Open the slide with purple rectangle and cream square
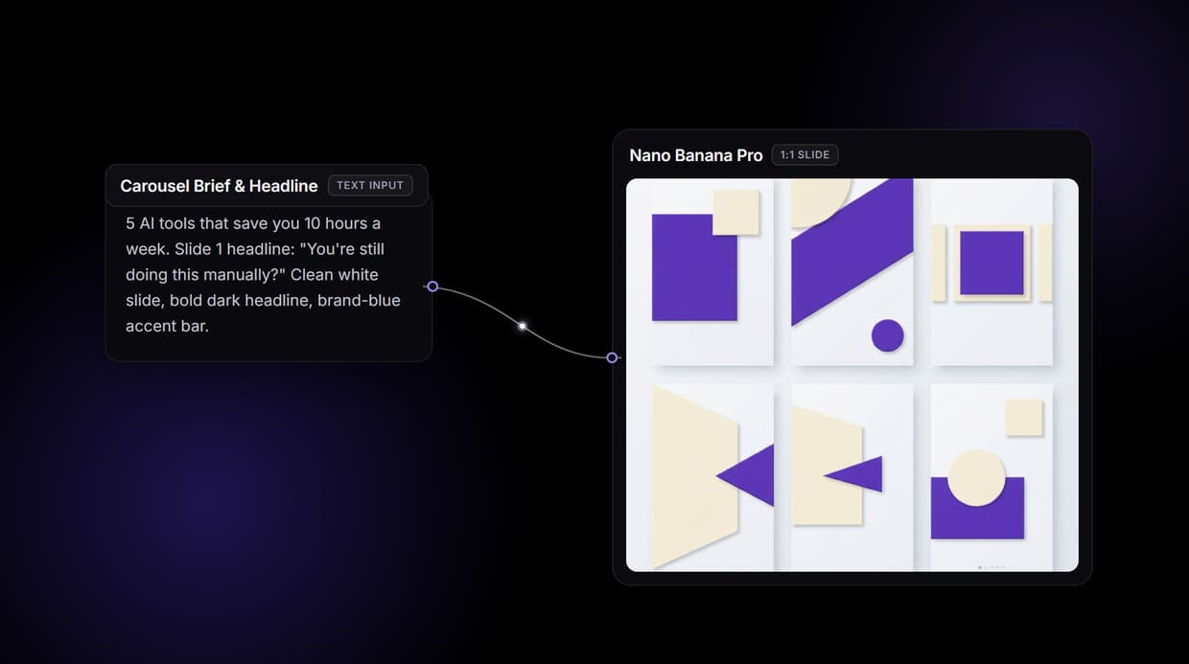 712,272
